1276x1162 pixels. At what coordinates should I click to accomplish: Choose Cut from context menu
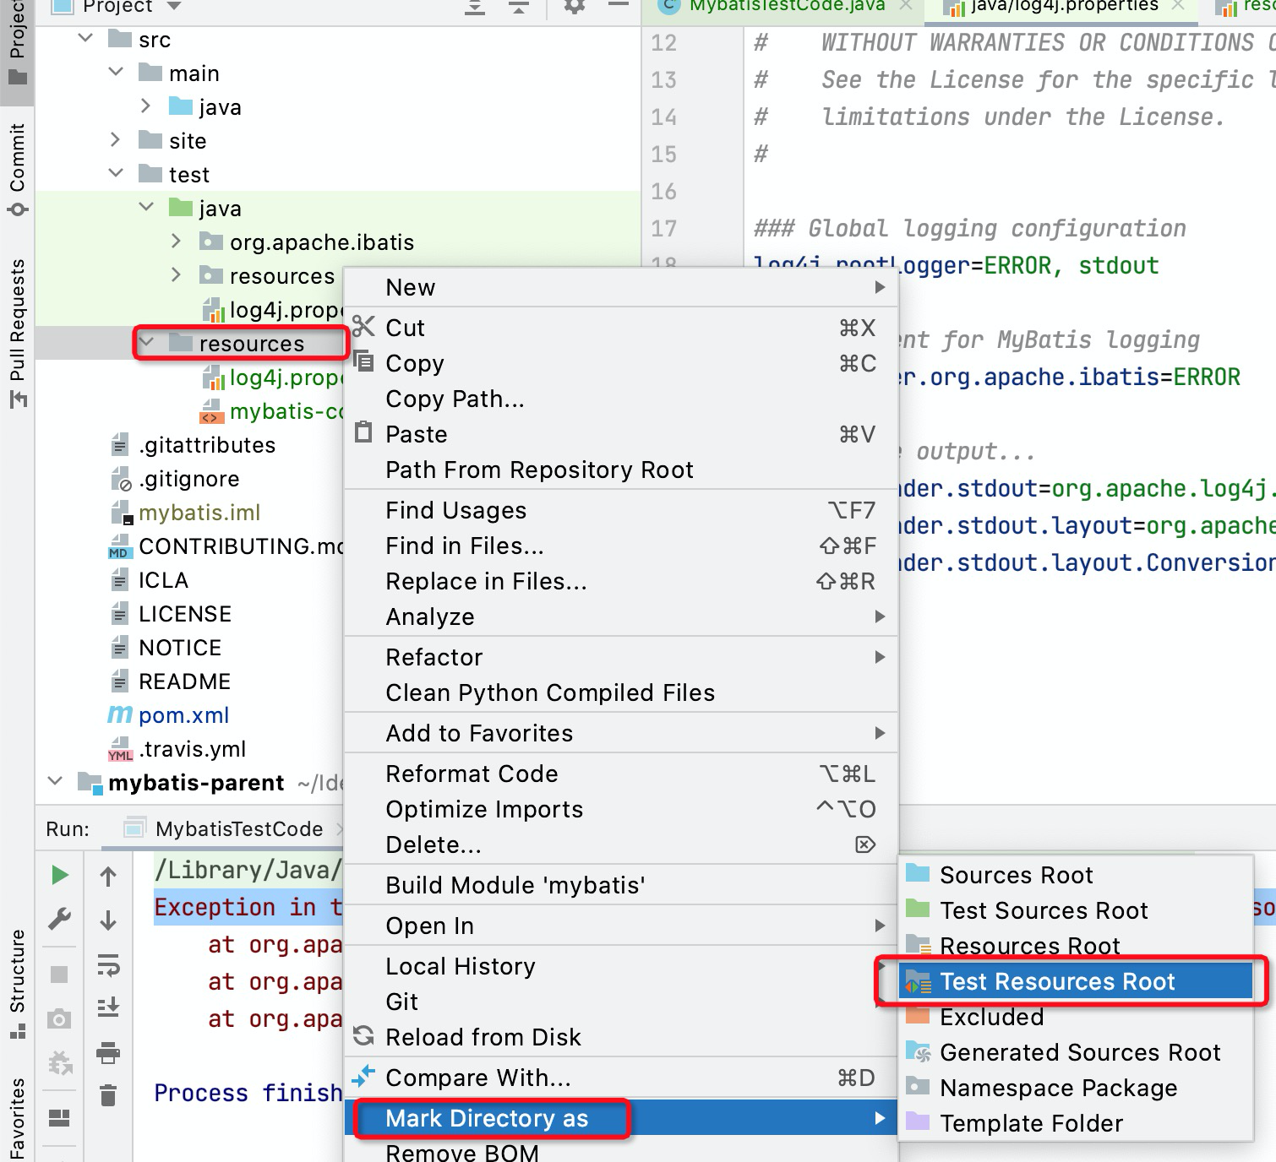[x=620, y=328]
